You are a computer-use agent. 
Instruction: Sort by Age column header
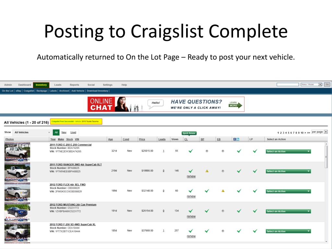(x=111, y=139)
